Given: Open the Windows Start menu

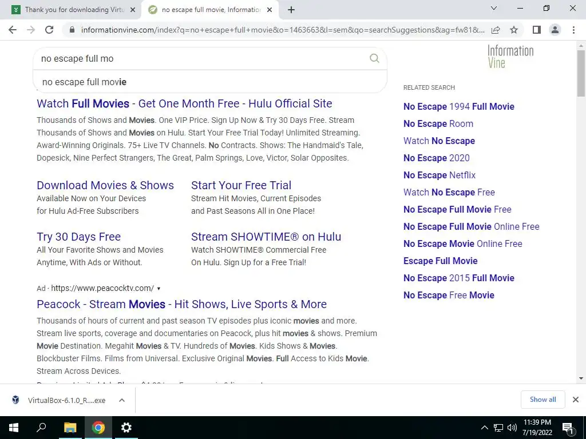Looking at the screenshot, I should (14, 428).
